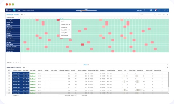Select the Risk Analysis - Customer tab
Image resolution: width=174 pixels, height=104 pixels.
pos(13,15)
